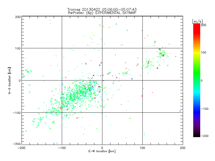Viewport: 215px width, 161px height.
Task: Click the cyan X marker on the bottom axis
Action: click(x=57, y=143)
